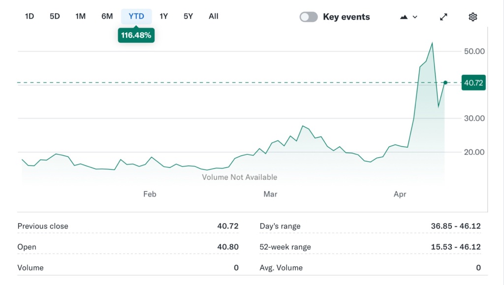Show All time price history
The image size is (504, 285).
[x=213, y=16]
